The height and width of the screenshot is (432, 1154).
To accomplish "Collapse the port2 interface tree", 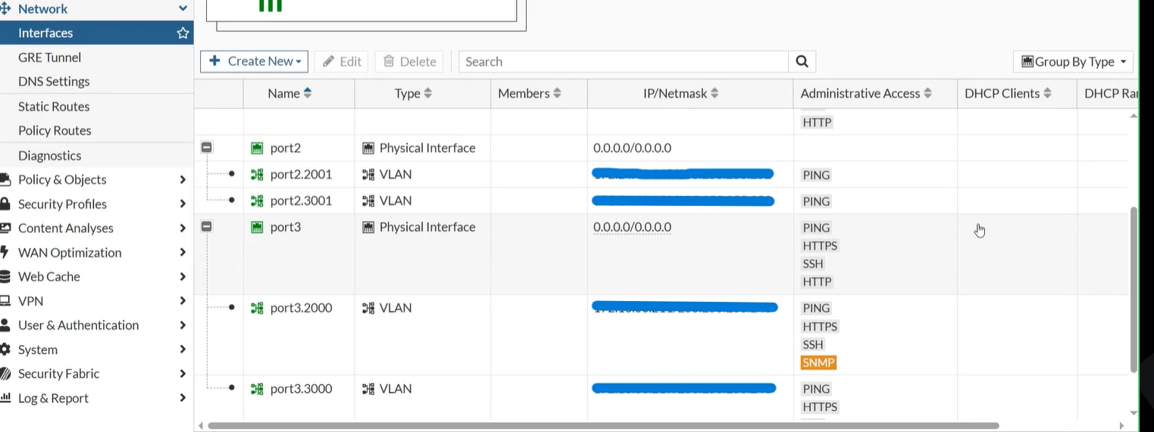I will coord(206,148).
